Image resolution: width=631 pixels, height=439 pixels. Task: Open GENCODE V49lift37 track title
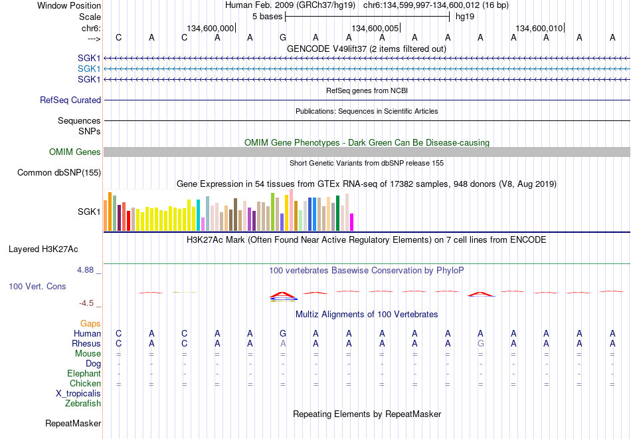pos(367,49)
